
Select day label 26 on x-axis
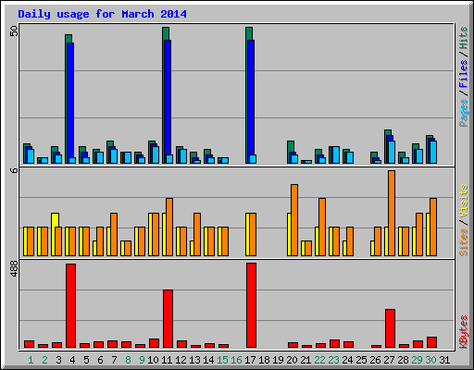[x=375, y=360]
